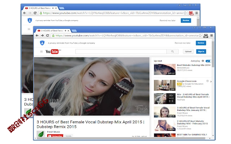Image resolution: width=231 pixels, height=144 pixels.
Task: Click 'BEST MIX for GAMING VOL.1' title
Action: point(192,135)
